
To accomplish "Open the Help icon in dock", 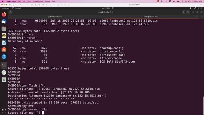I will pos(4,57).
